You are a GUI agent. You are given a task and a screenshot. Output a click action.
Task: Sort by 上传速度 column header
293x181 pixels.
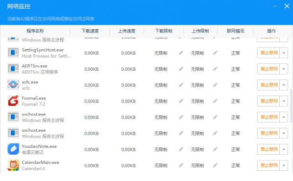(x=127, y=31)
